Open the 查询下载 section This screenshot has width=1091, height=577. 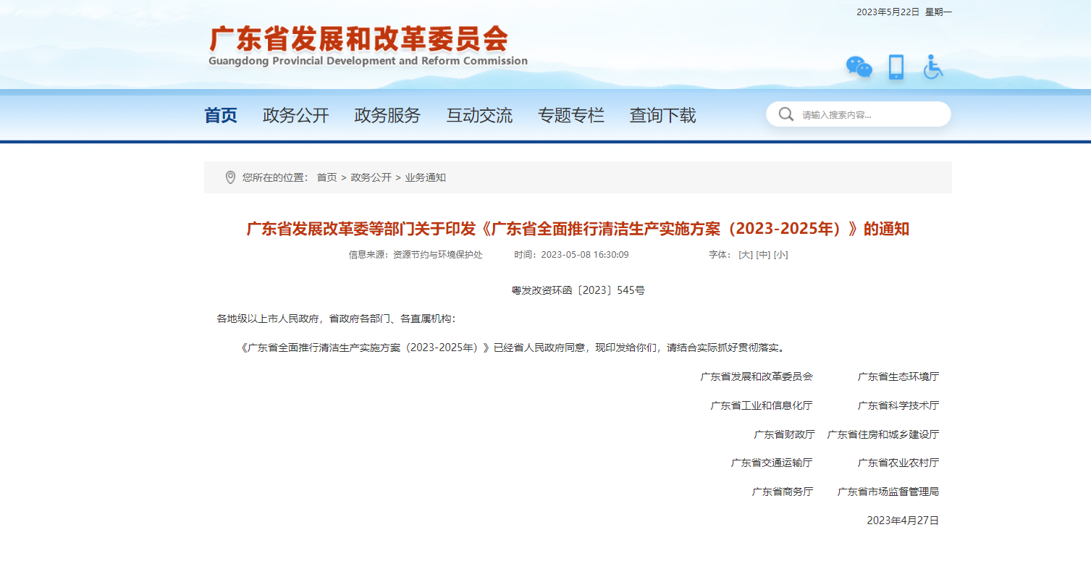pos(662,114)
